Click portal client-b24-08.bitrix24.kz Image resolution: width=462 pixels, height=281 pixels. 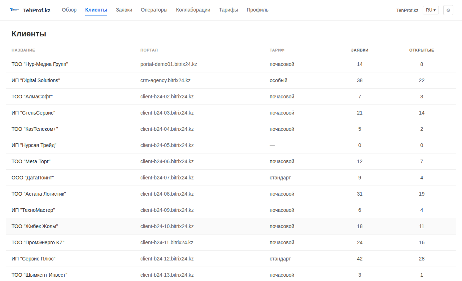click(167, 194)
